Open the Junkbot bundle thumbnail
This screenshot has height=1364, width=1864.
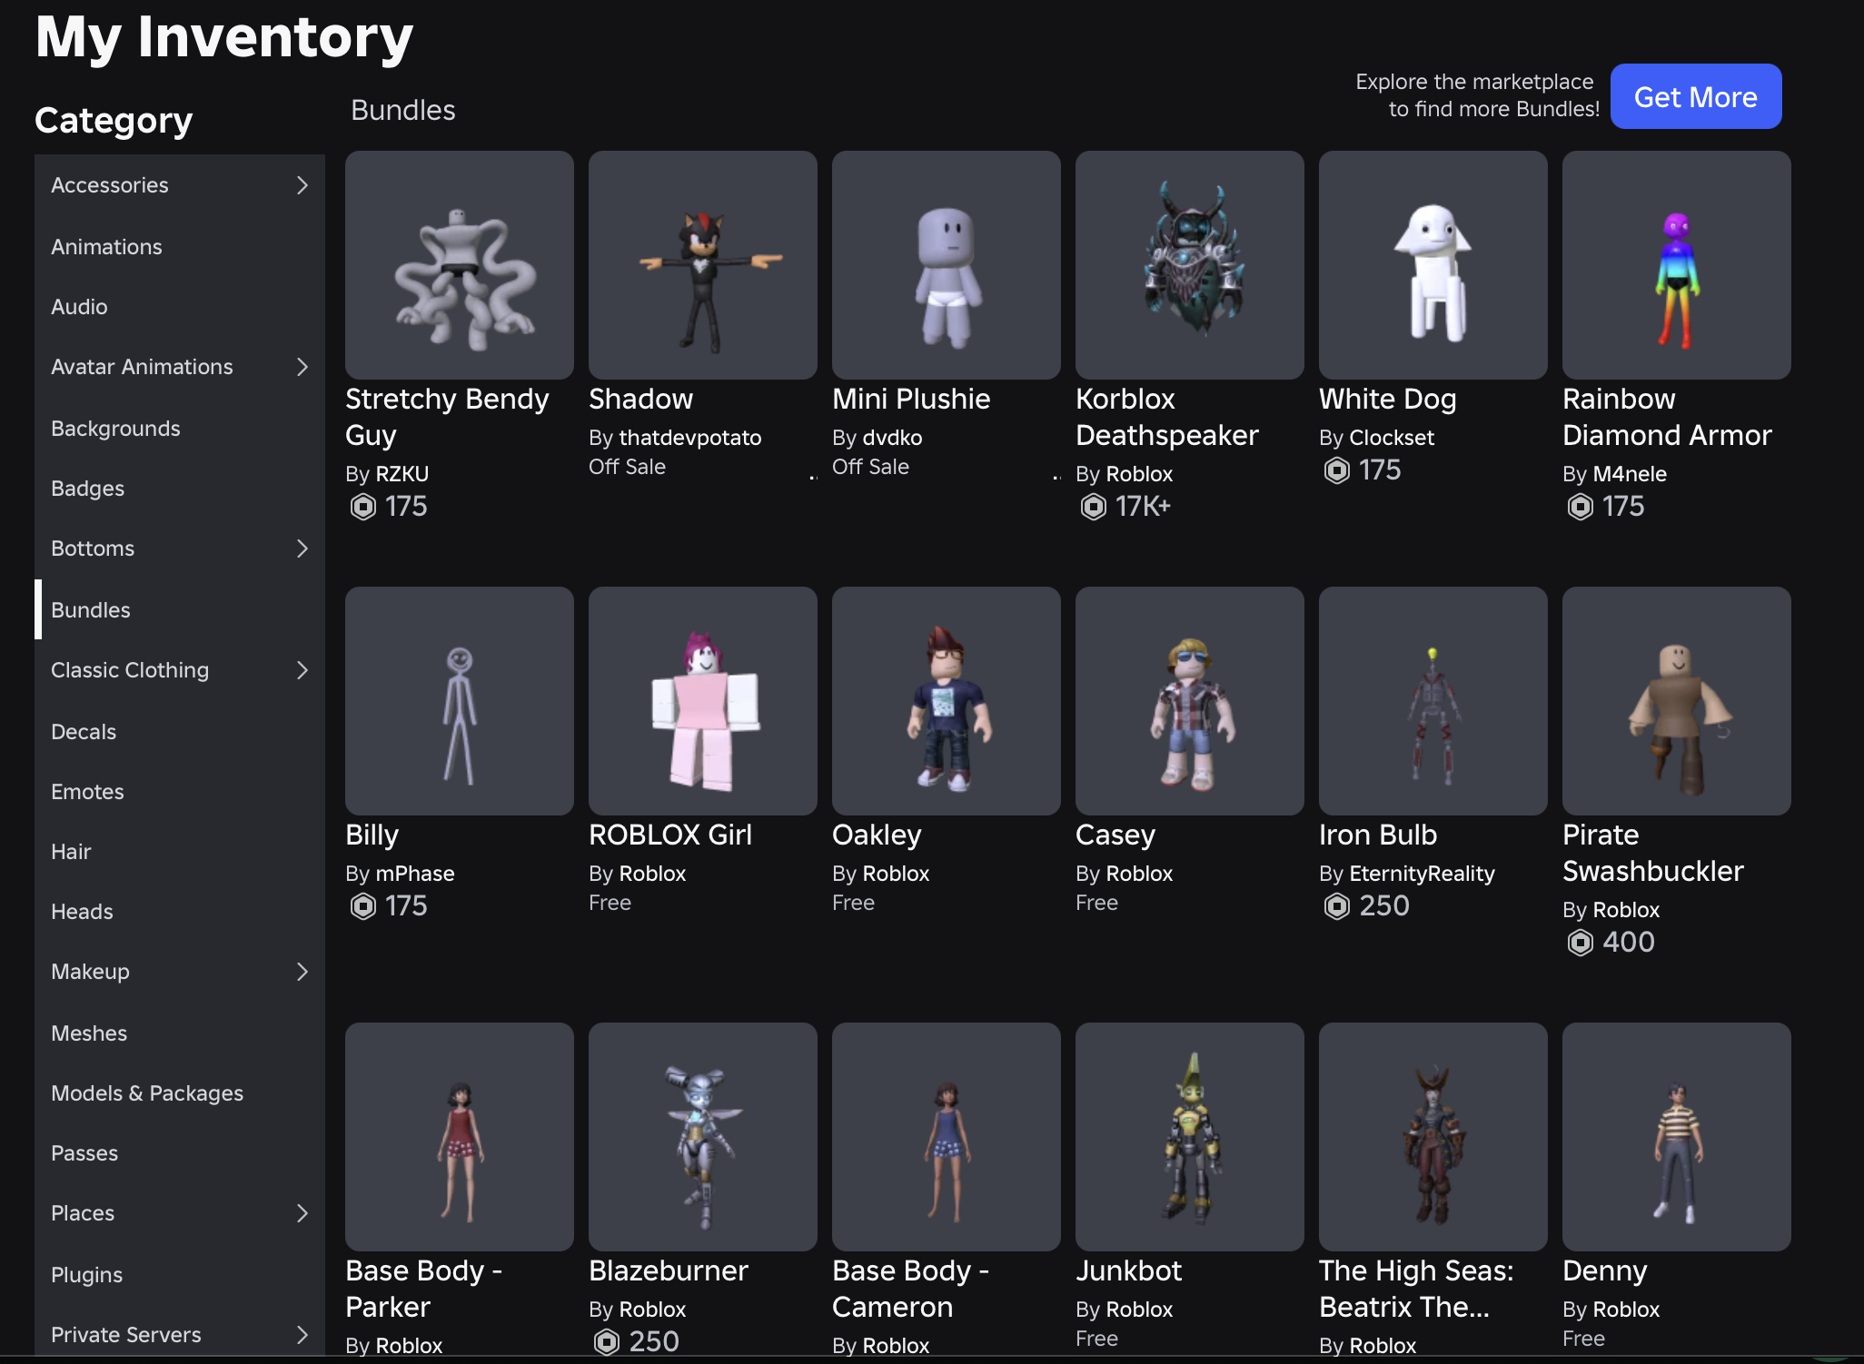pyautogui.click(x=1190, y=1137)
